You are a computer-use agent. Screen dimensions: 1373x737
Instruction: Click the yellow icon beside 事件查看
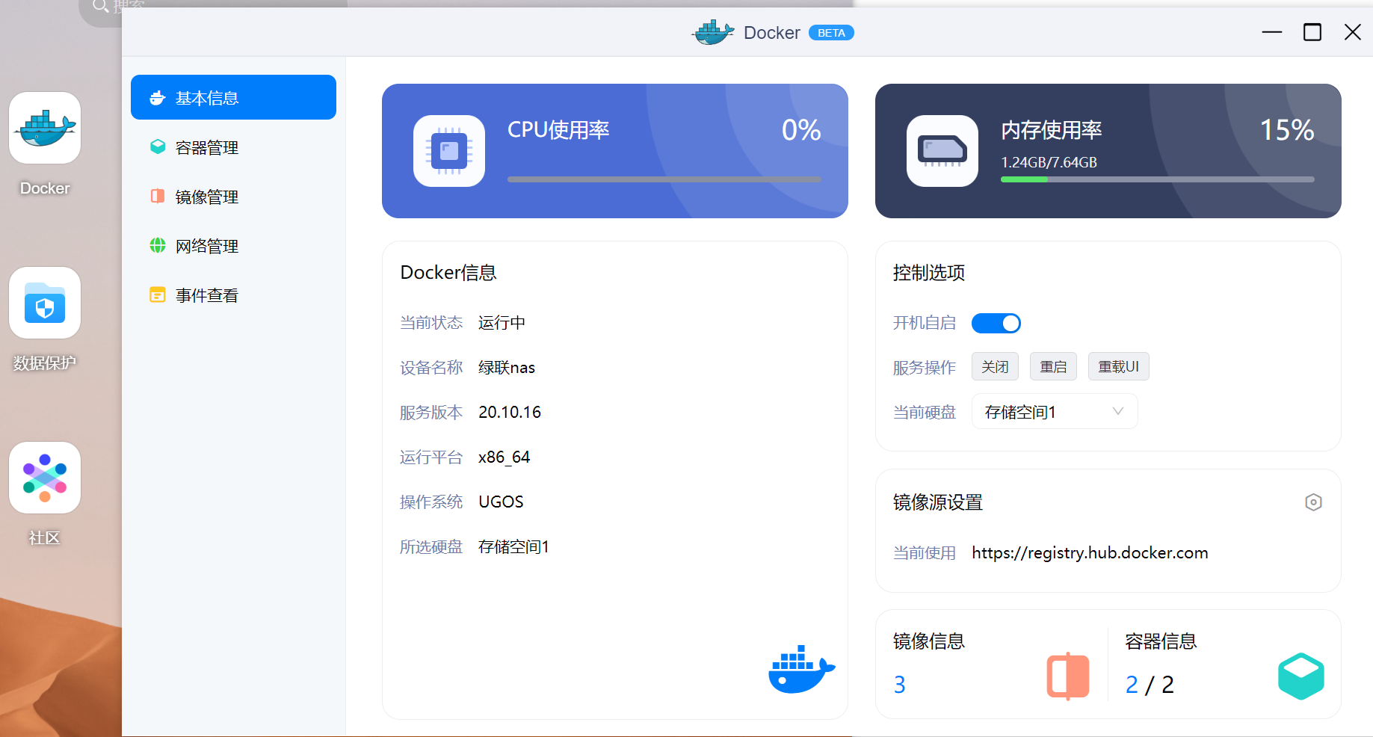click(158, 295)
